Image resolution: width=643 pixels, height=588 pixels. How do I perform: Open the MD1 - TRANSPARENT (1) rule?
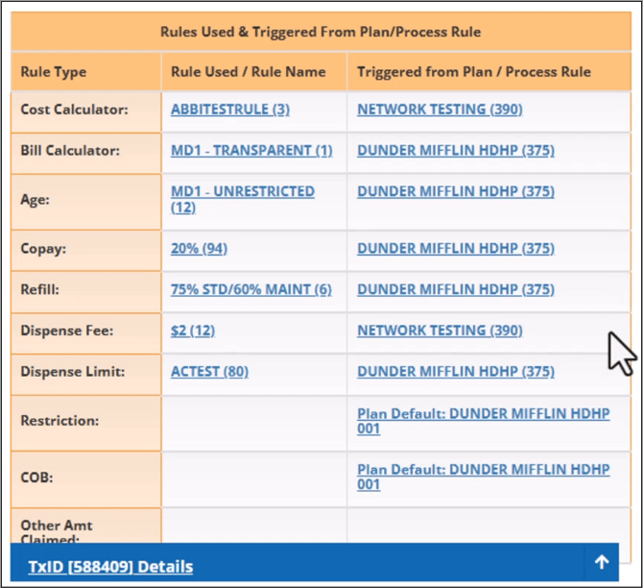point(251,151)
